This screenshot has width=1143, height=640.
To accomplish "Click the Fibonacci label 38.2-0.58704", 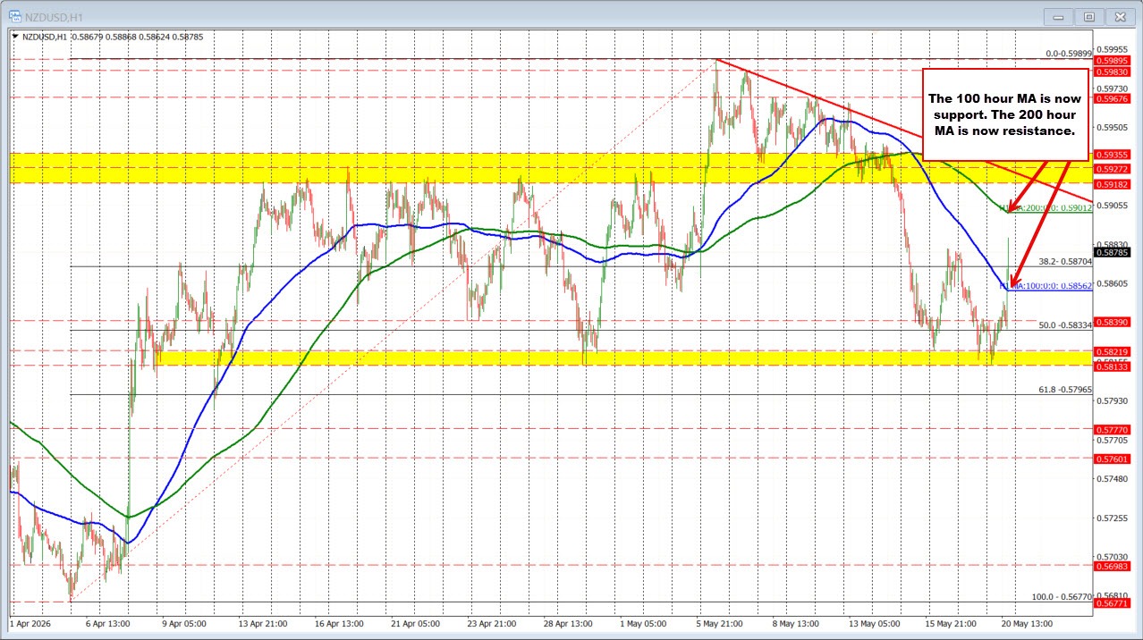I will click(x=1065, y=262).
